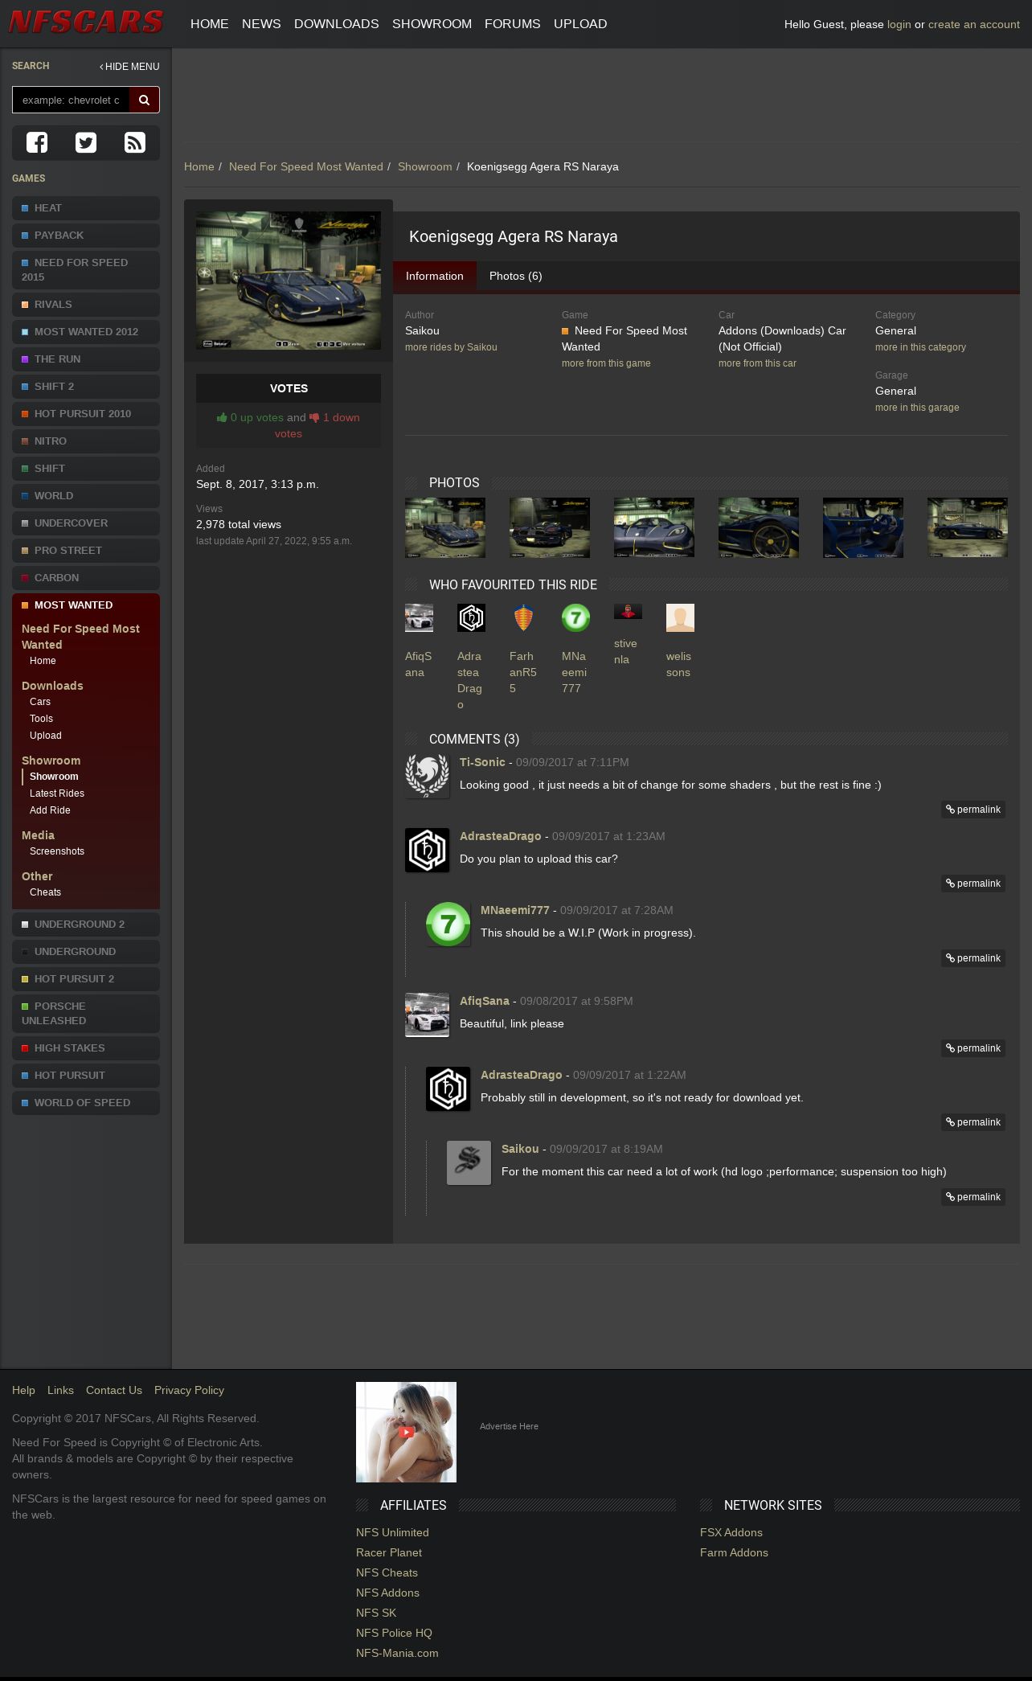This screenshot has width=1032, height=1681.
Task: Click Privacy Policy footer link
Action: tap(189, 1390)
